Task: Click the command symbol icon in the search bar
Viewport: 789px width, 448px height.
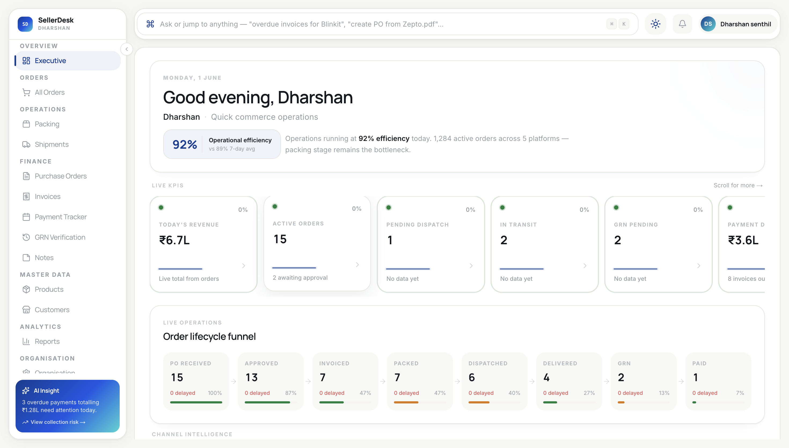Action: pos(150,24)
